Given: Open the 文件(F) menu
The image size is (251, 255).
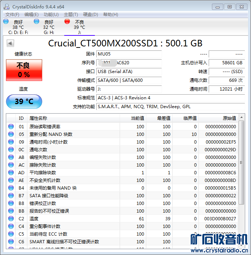Looking at the screenshot, I should click(x=12, y=15).
